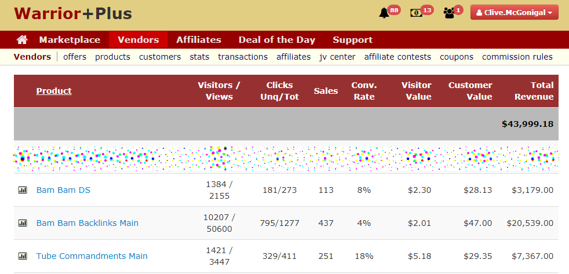Go to the transactions submenu

(243, 57)
